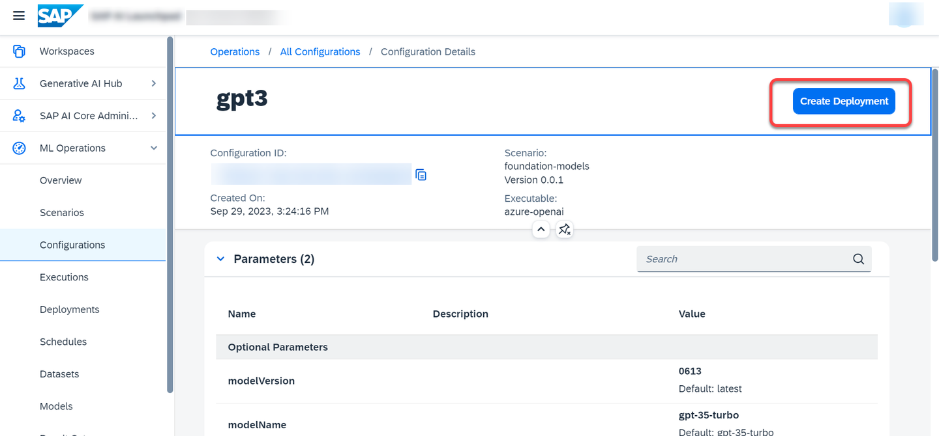Click the Workspaces icon in sidebar
Image resolution: width=939 pixels, height=436 pixels.
click(19, 51)
